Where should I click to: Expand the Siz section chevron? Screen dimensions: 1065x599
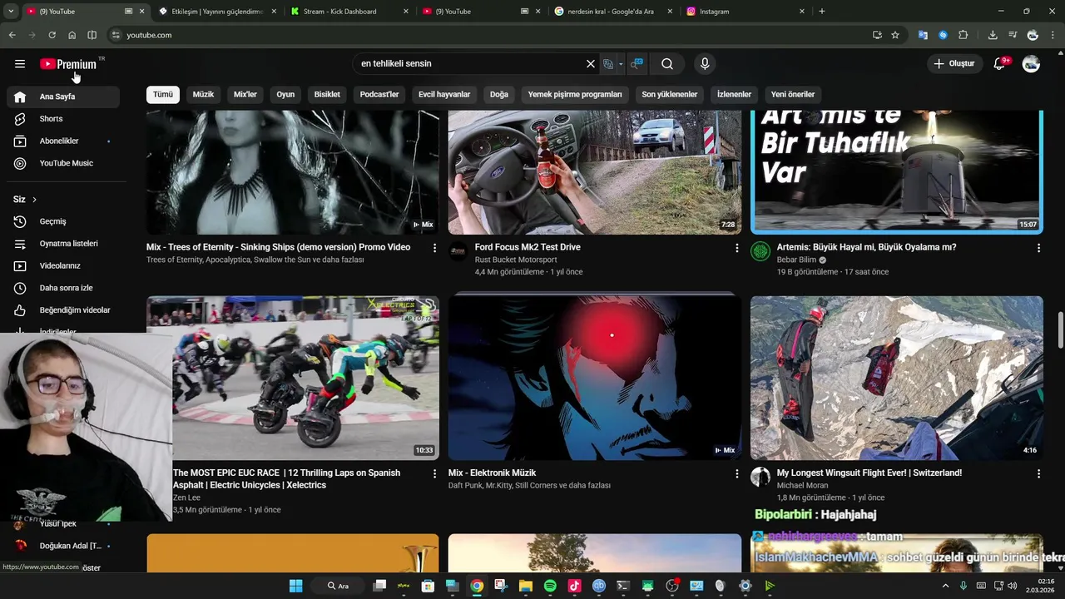click(34, 200)
